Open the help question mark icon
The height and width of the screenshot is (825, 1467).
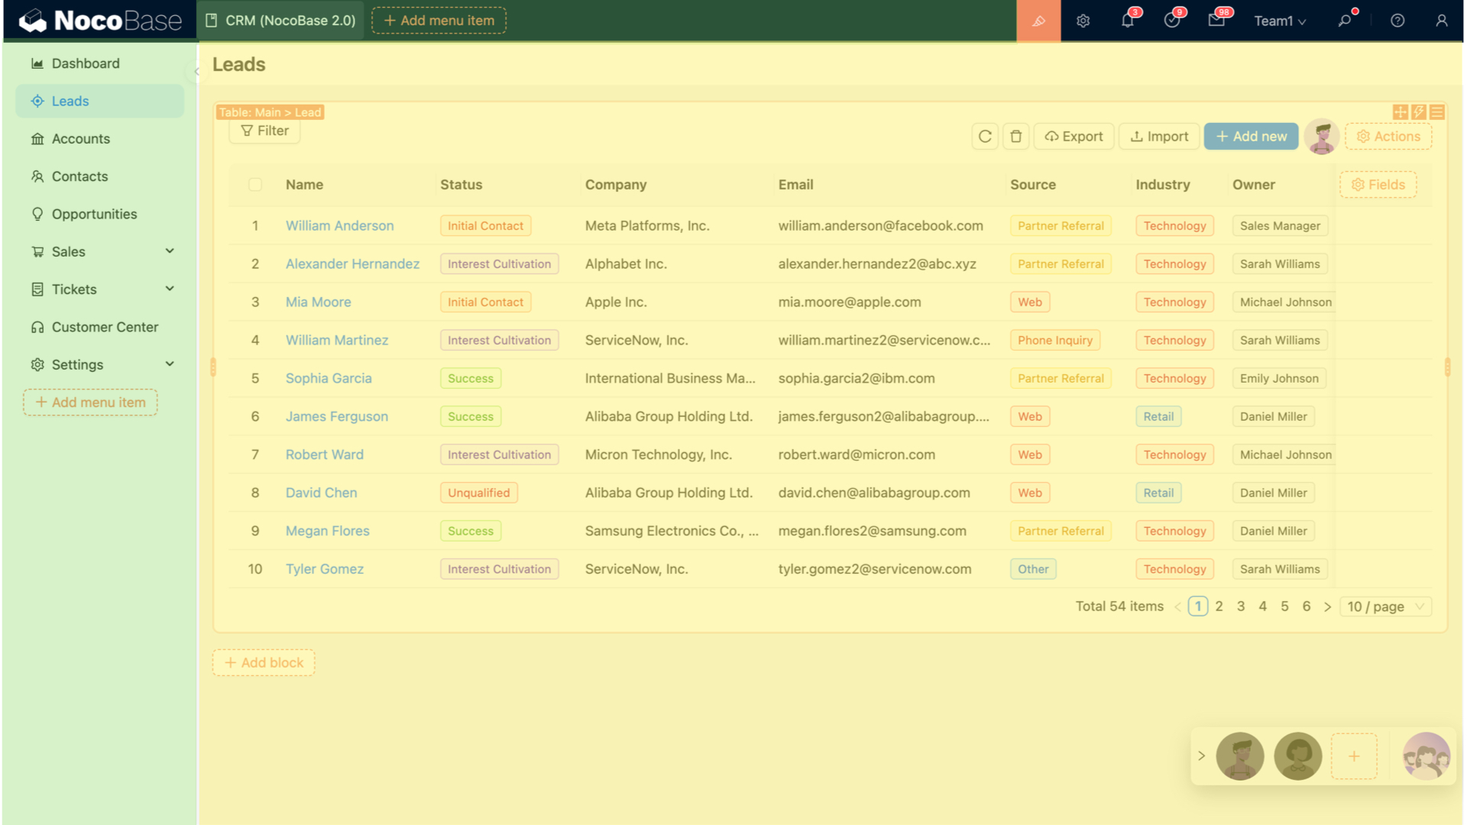coord(1397,21)
